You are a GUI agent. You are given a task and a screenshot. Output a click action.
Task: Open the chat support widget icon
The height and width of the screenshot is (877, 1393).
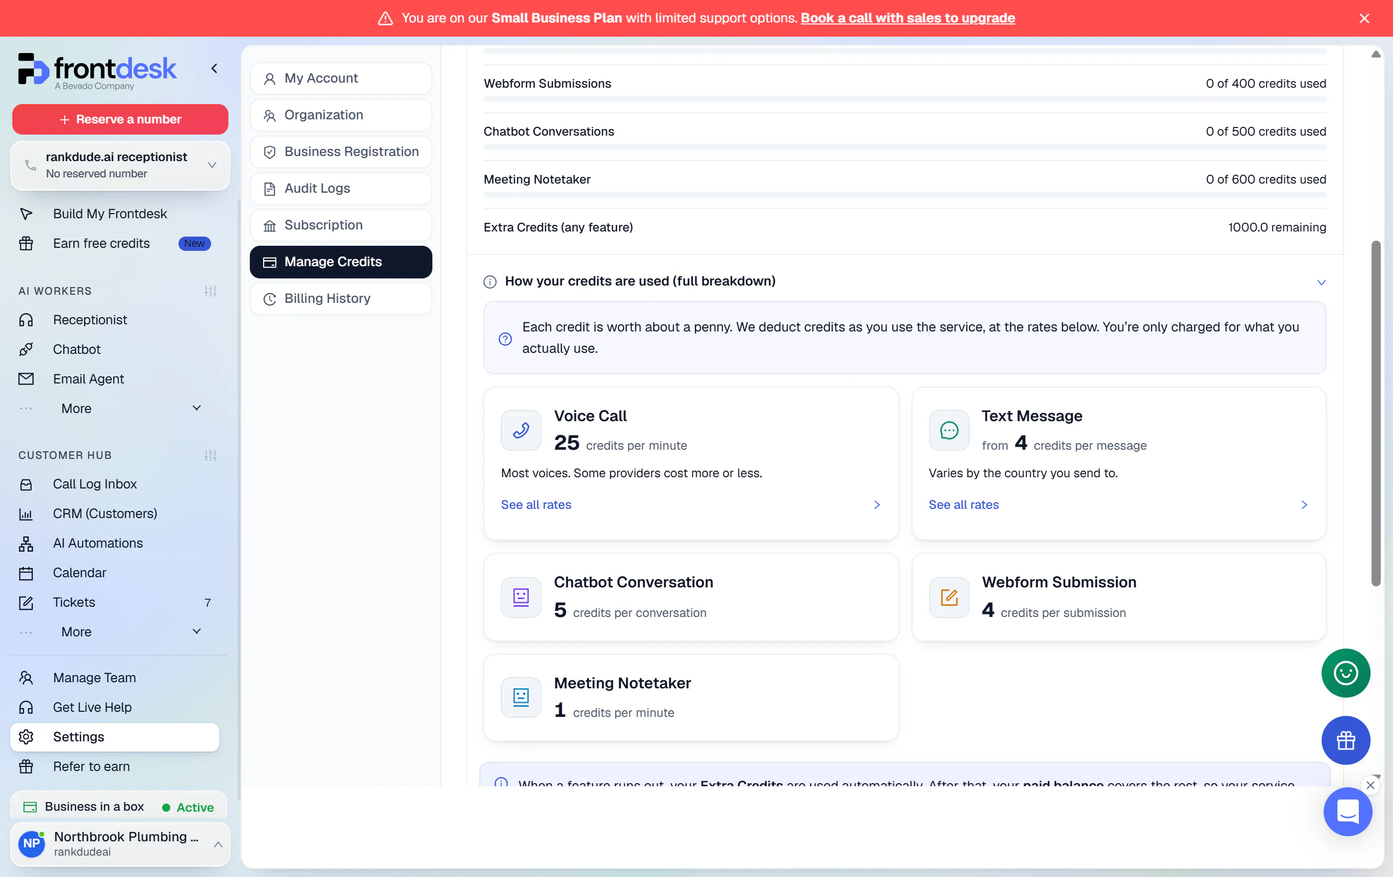point(1347,811)
